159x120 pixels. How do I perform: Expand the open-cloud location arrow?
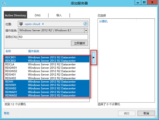click(x=43, y=24)
